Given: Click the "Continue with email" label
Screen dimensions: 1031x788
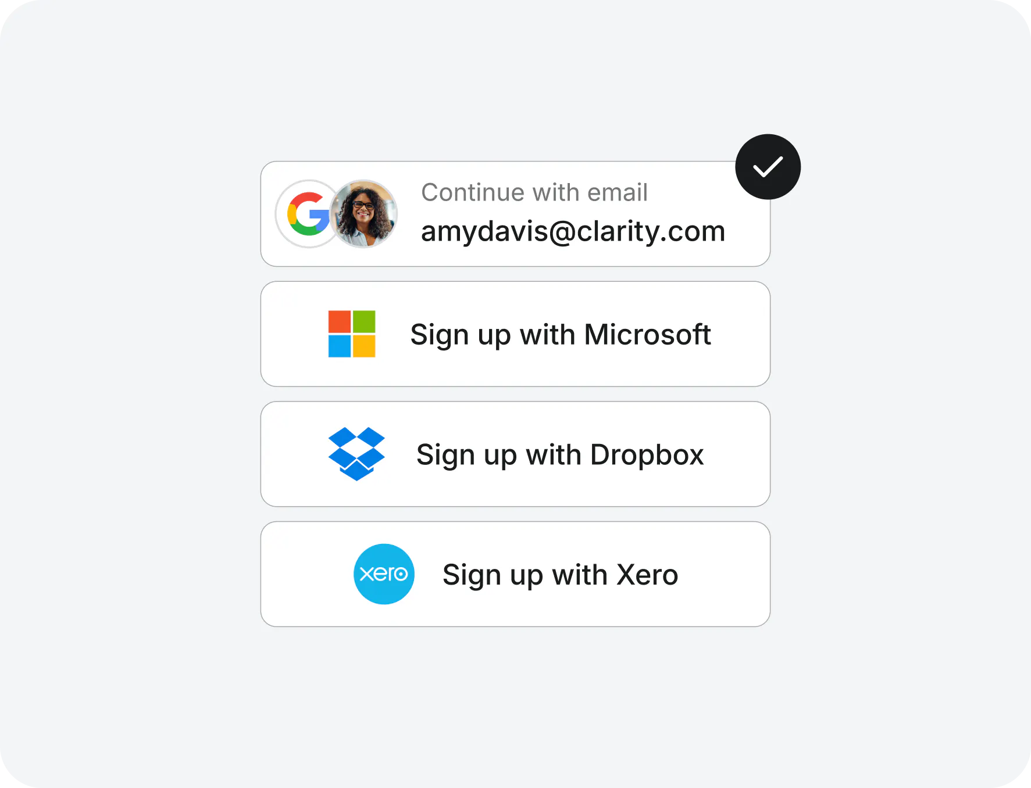Looking at the screenshot, I should pyautogui.click(x=534, y=192).
